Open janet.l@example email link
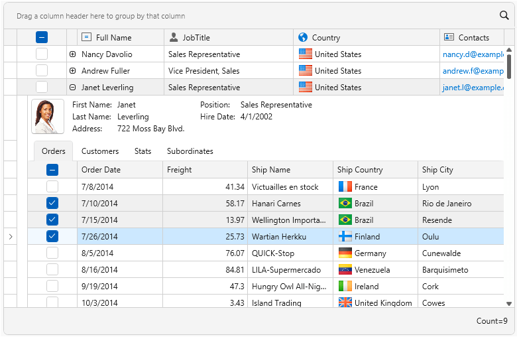Screen dimensions: 517x337 click(x=473, y=87)
